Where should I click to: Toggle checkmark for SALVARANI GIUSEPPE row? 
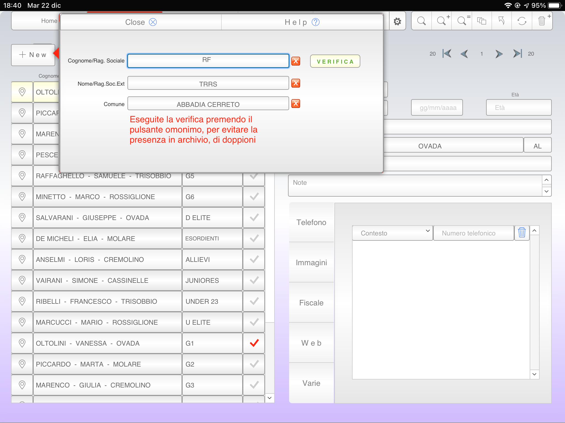click(x=254, y=218)
